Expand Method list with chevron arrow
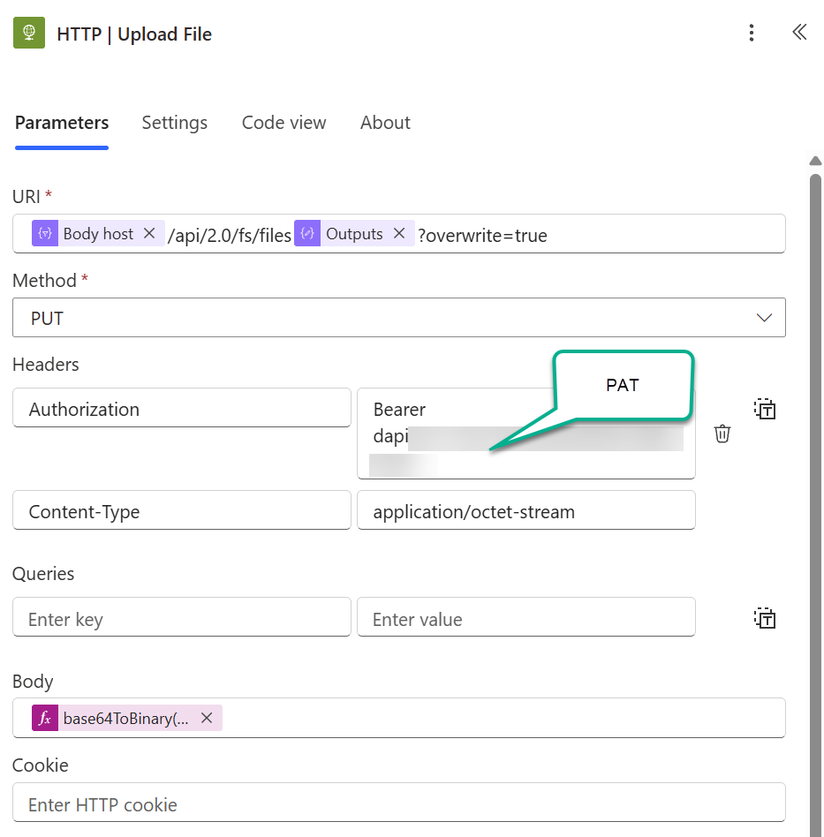The image size is (824, 837). point(764,318)
